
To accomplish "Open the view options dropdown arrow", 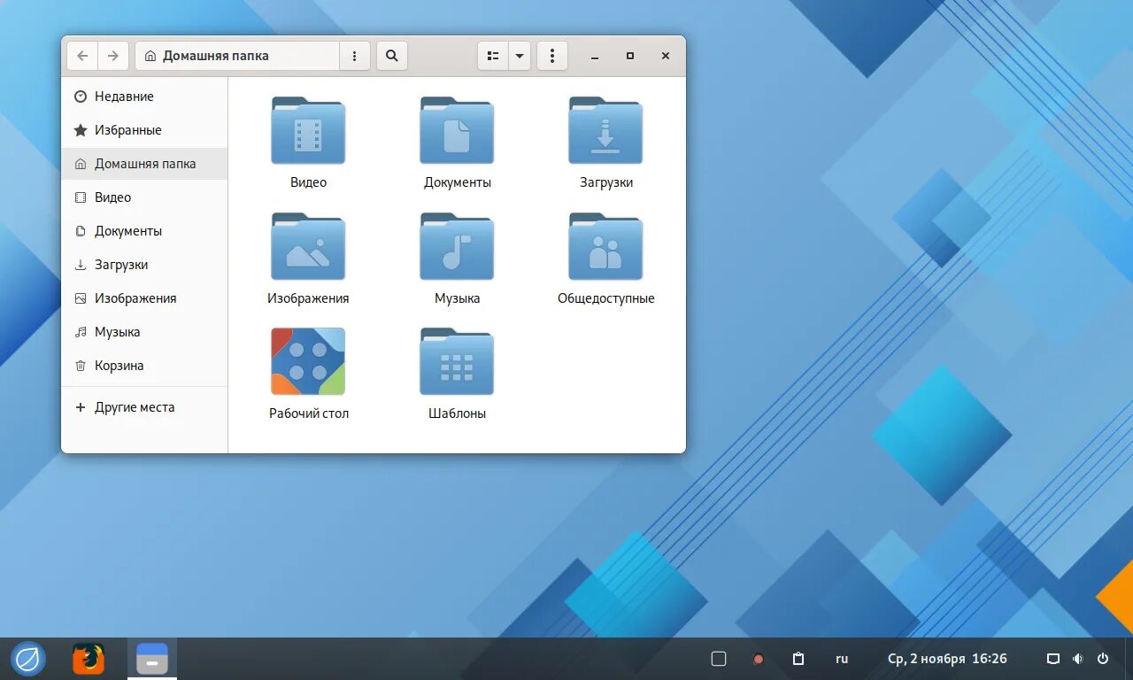I will pyautogui.click(x=519, y=55).
